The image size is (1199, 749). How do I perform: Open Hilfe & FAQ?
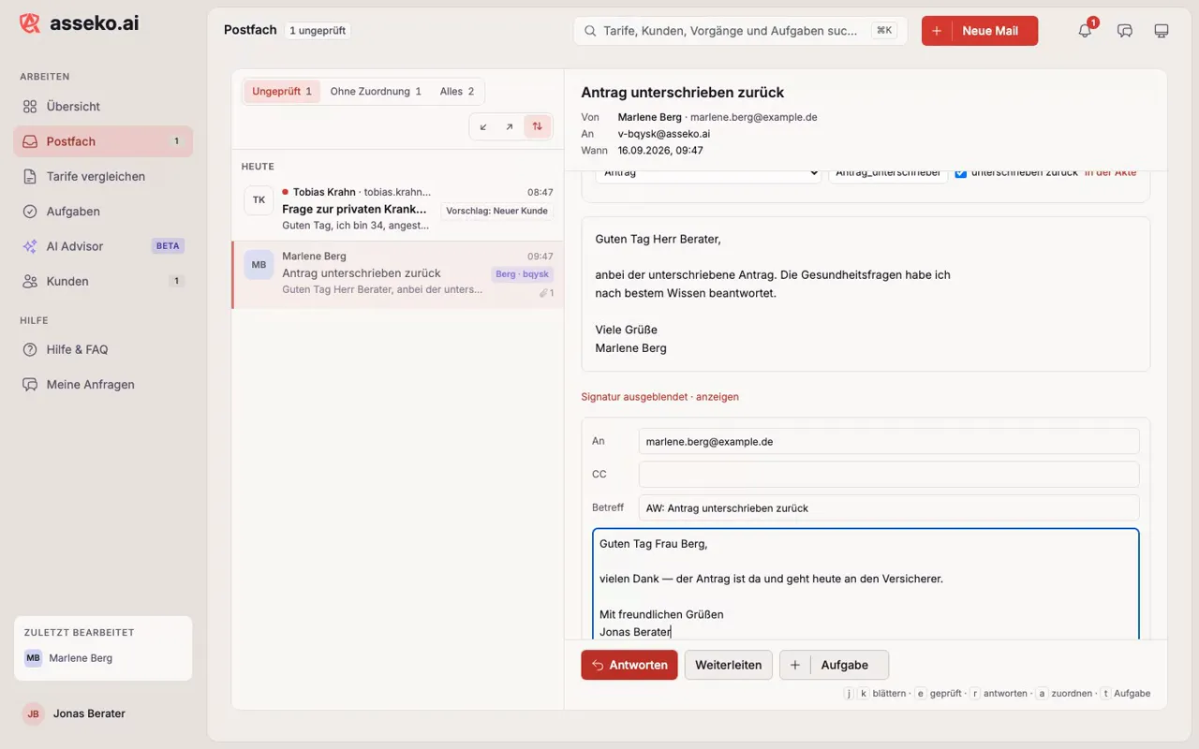click(x=103, y=349)
